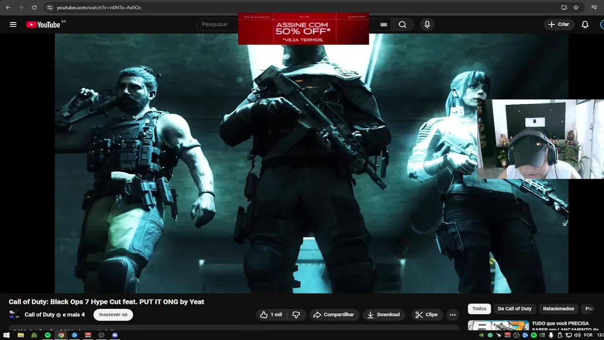Open Discord from the taskbar
Image resolution: width=604 pixels, height=340 pixels.
115,335
